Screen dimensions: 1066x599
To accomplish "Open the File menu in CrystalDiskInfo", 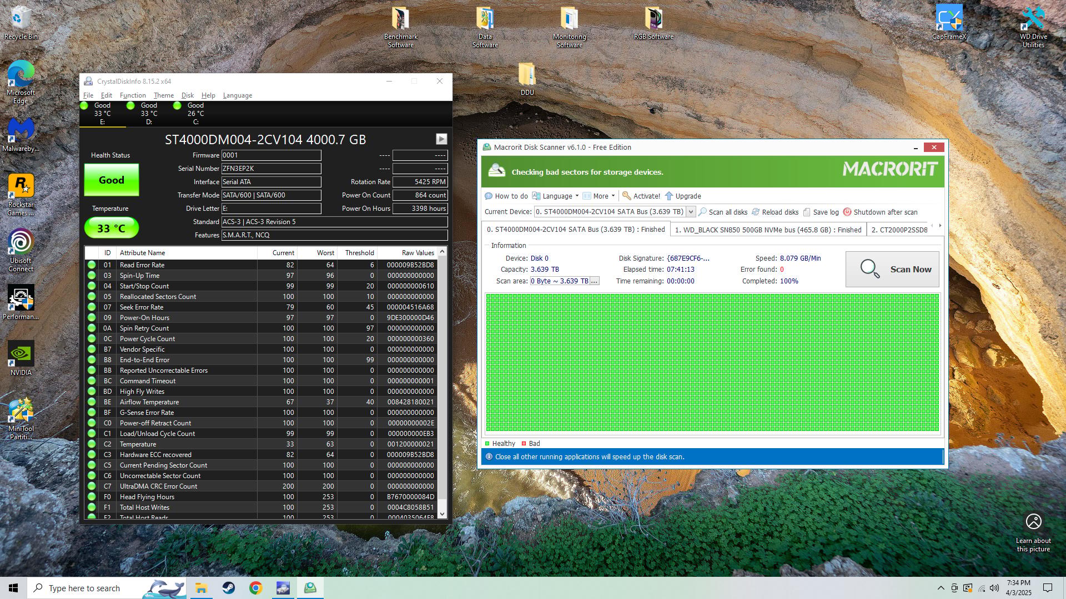I will 88,95.
